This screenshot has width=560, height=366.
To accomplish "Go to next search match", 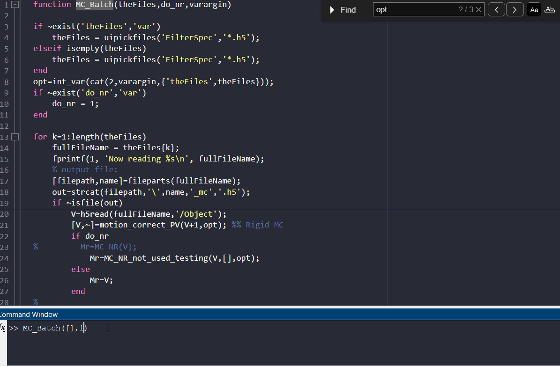I will tap(515, 10).
